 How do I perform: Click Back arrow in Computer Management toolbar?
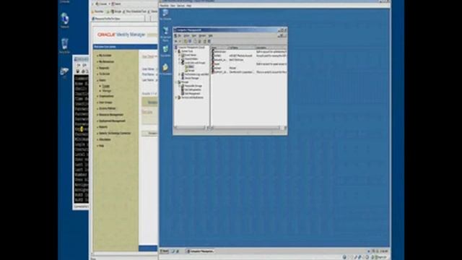coord(175,41)
